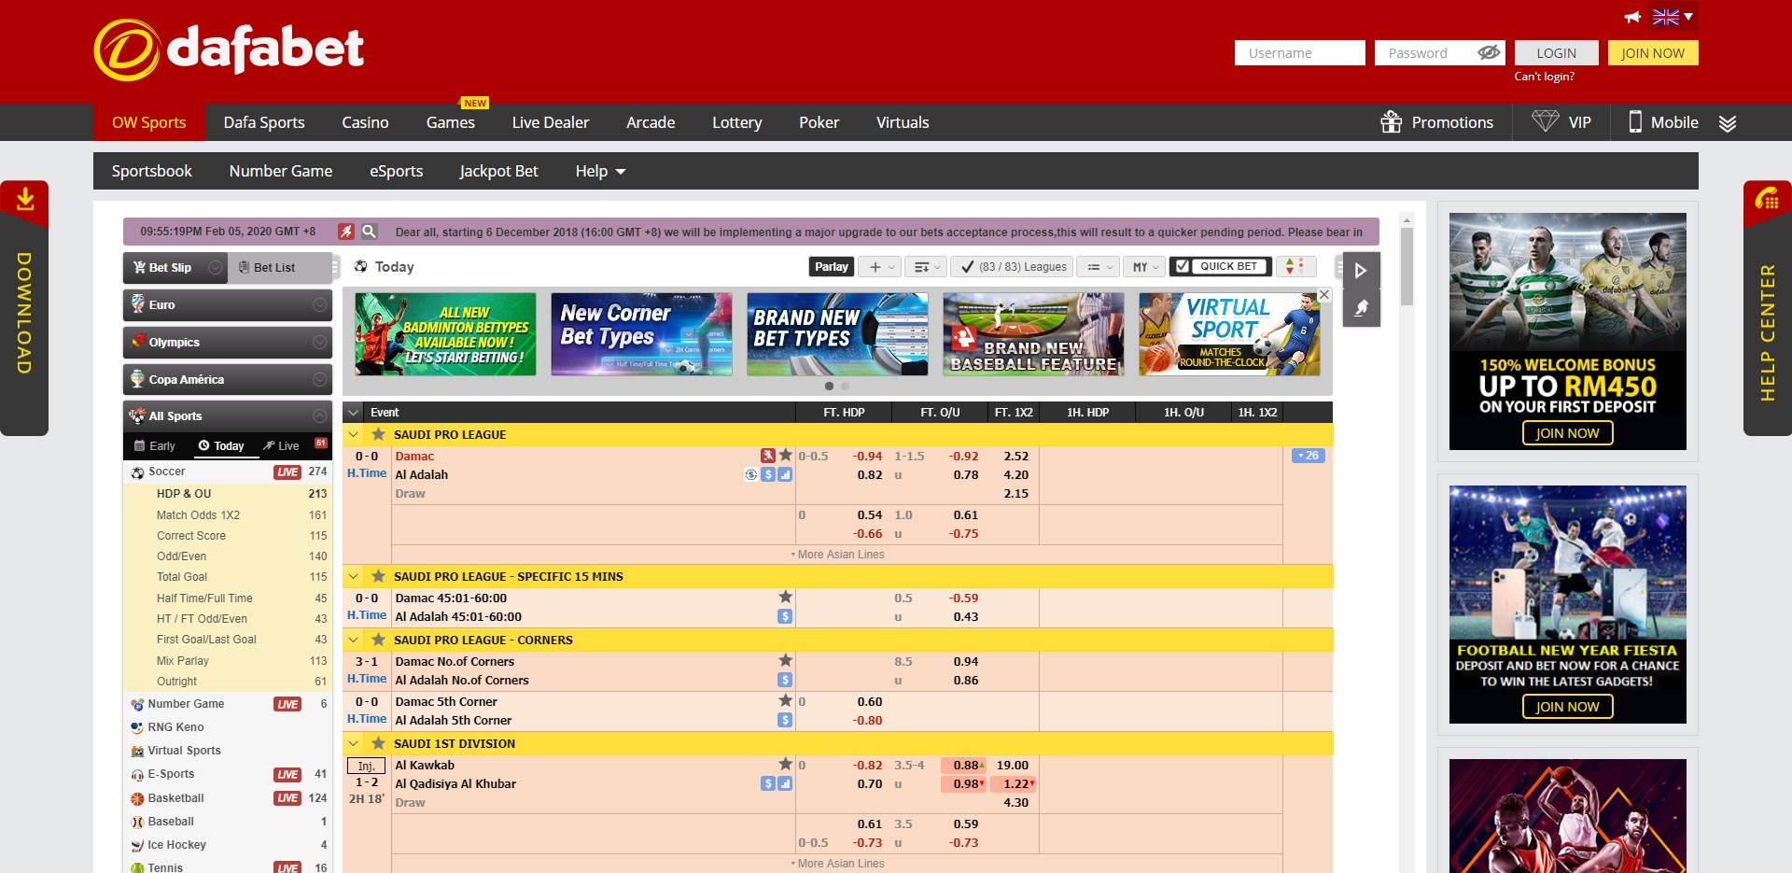Click the red live pitch icon for Damac
The height and width of the screenshot is (873, 1792).
point(767,456)
